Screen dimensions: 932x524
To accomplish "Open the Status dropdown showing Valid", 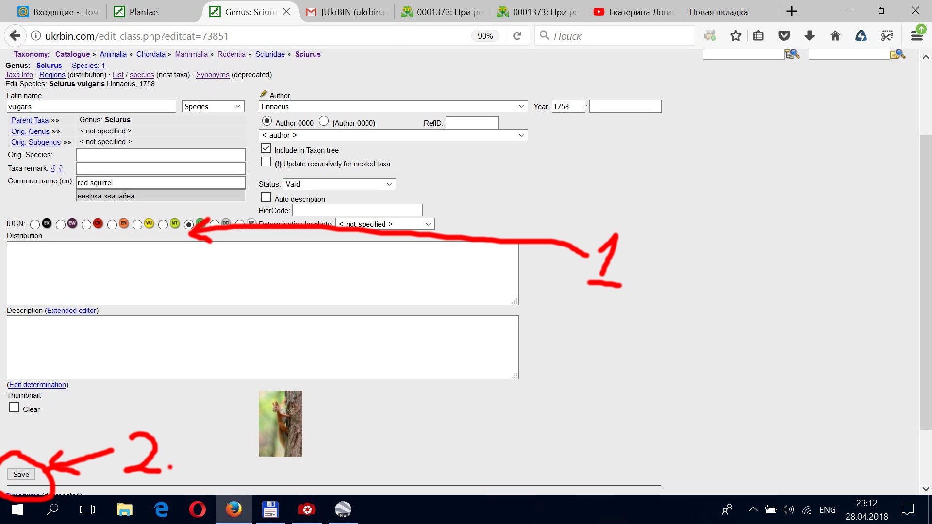I will point(339,184).
